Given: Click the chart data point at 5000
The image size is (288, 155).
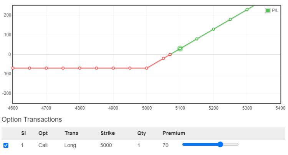Looking at the screenshot, I should click(147, 68).
